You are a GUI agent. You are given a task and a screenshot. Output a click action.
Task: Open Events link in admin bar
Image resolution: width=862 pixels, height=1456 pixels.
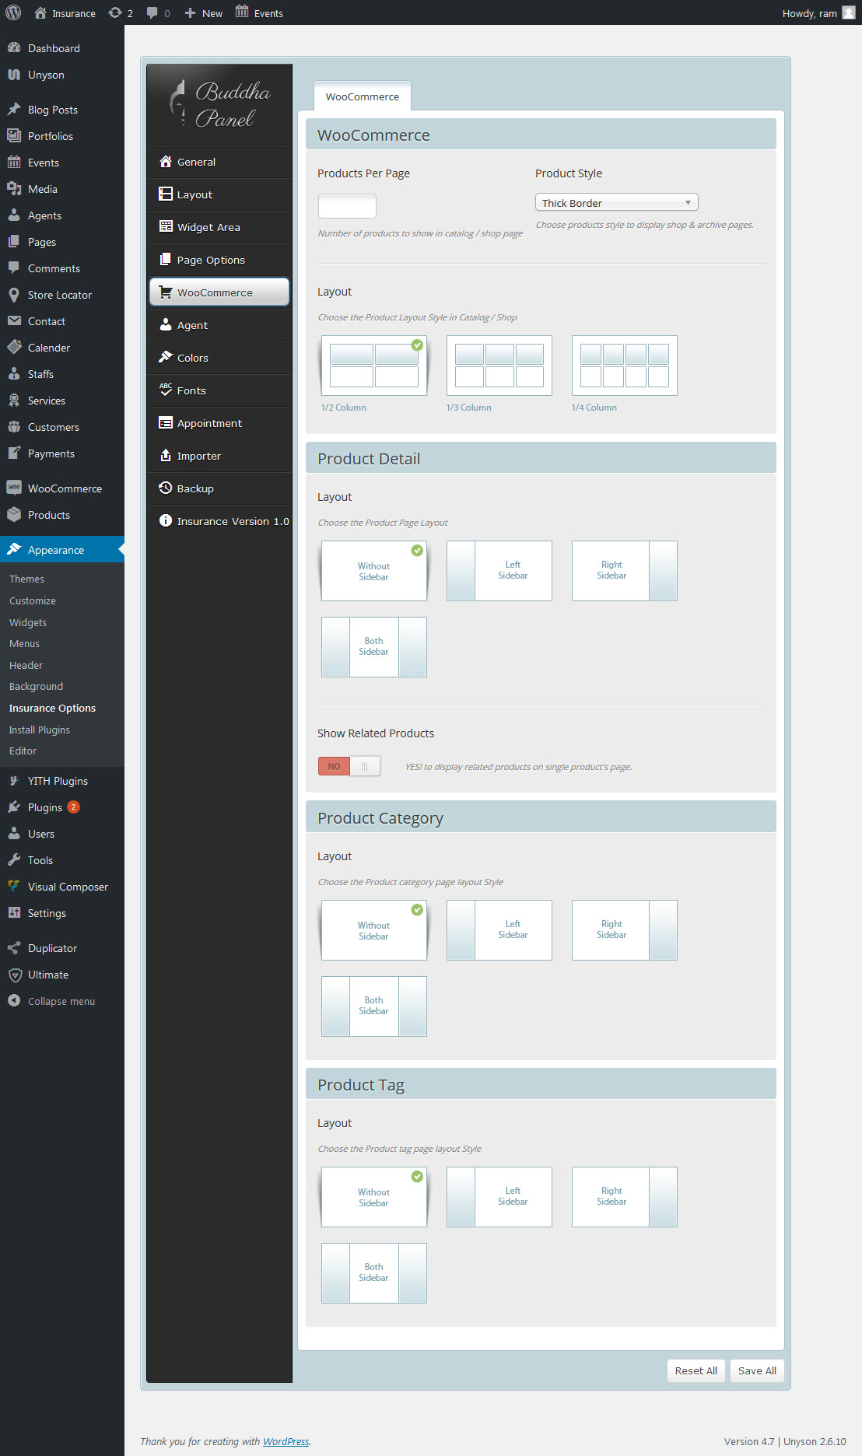point(260,12)
